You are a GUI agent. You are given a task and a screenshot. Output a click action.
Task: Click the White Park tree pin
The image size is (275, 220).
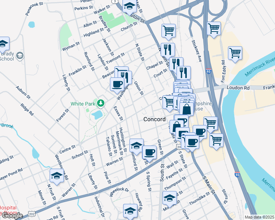click(x=101, y=103)
